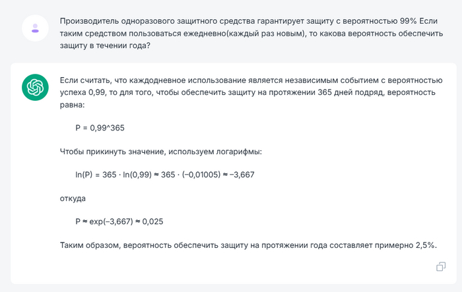
Task: Click the word "равна:" before the formula
Action: pos(72,105)
